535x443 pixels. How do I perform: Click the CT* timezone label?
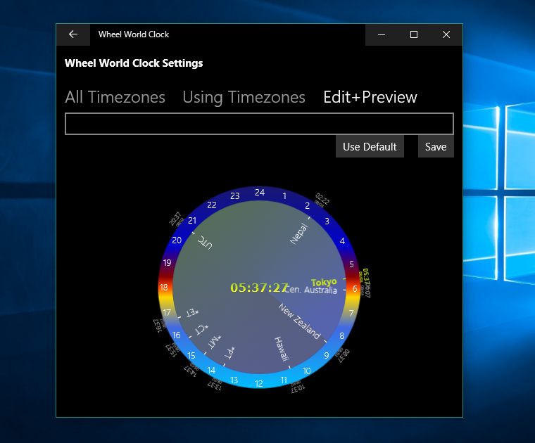[x=201, y=329]
